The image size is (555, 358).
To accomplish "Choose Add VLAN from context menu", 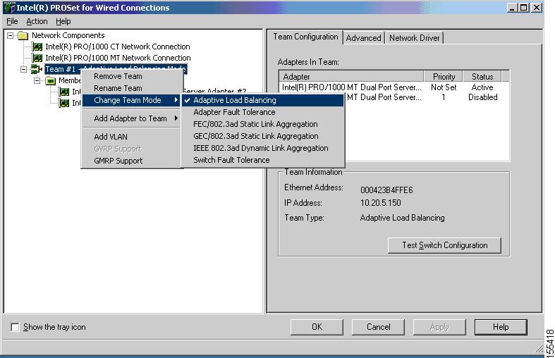I will click(x=132, y=137).
